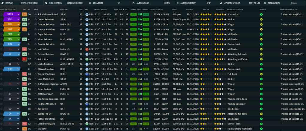Tick the selection checkbox for STCR row

[x=2, y=14]
